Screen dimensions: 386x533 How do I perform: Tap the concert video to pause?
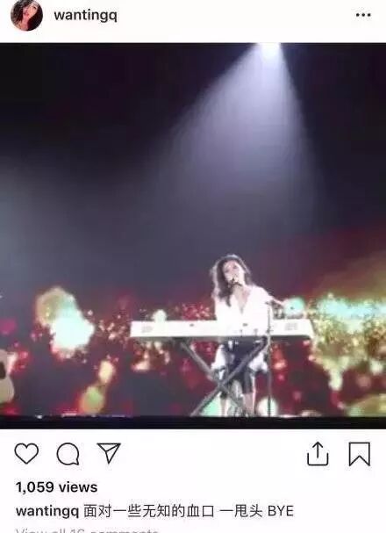(193, 235)
